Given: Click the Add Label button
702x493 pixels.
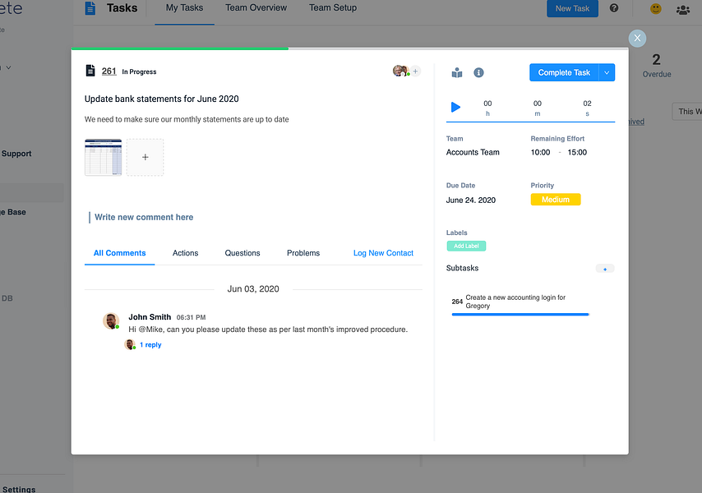Looking at the screenshot, I should [466, 246].
